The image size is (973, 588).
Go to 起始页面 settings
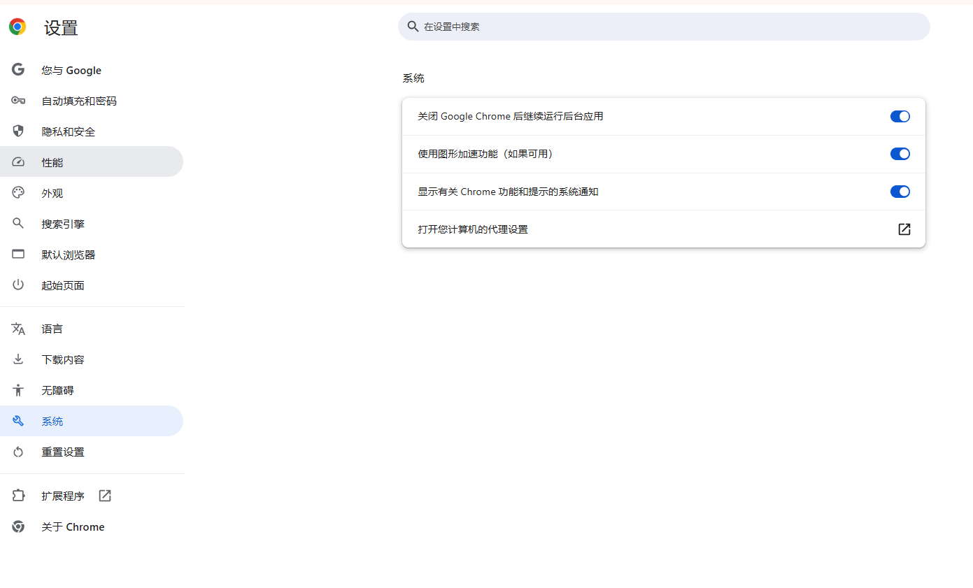click(x=92, y=285)
